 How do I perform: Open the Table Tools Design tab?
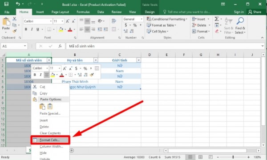point(150,12)
